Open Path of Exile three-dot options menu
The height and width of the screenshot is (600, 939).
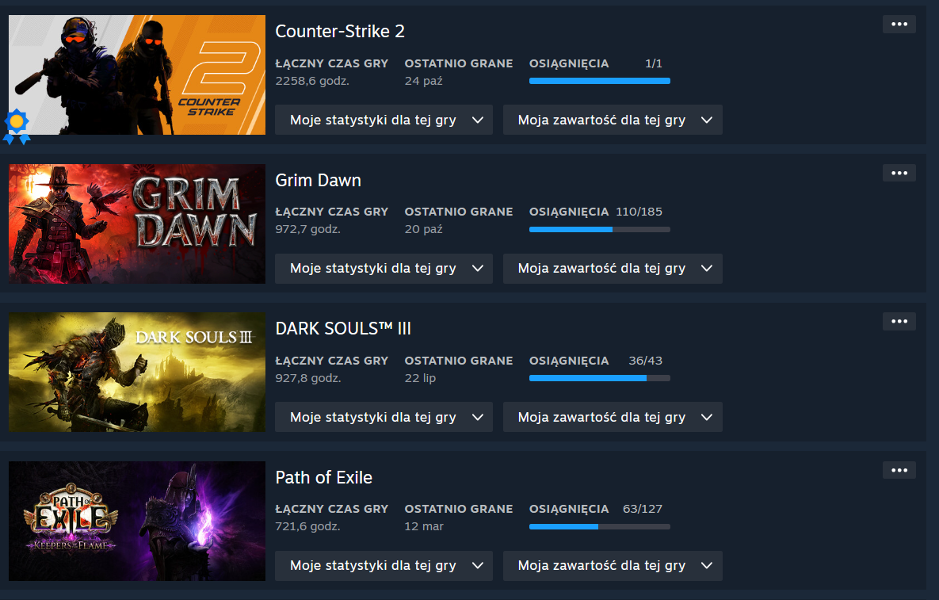(x=899, y=470)
